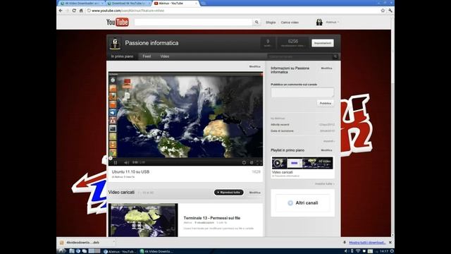Screen dimensions: 451x254
Task: Click the Riproduci tutto button
Action: [228, 193]
